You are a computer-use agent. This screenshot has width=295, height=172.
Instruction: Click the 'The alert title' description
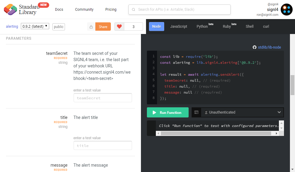coord(86,117)
